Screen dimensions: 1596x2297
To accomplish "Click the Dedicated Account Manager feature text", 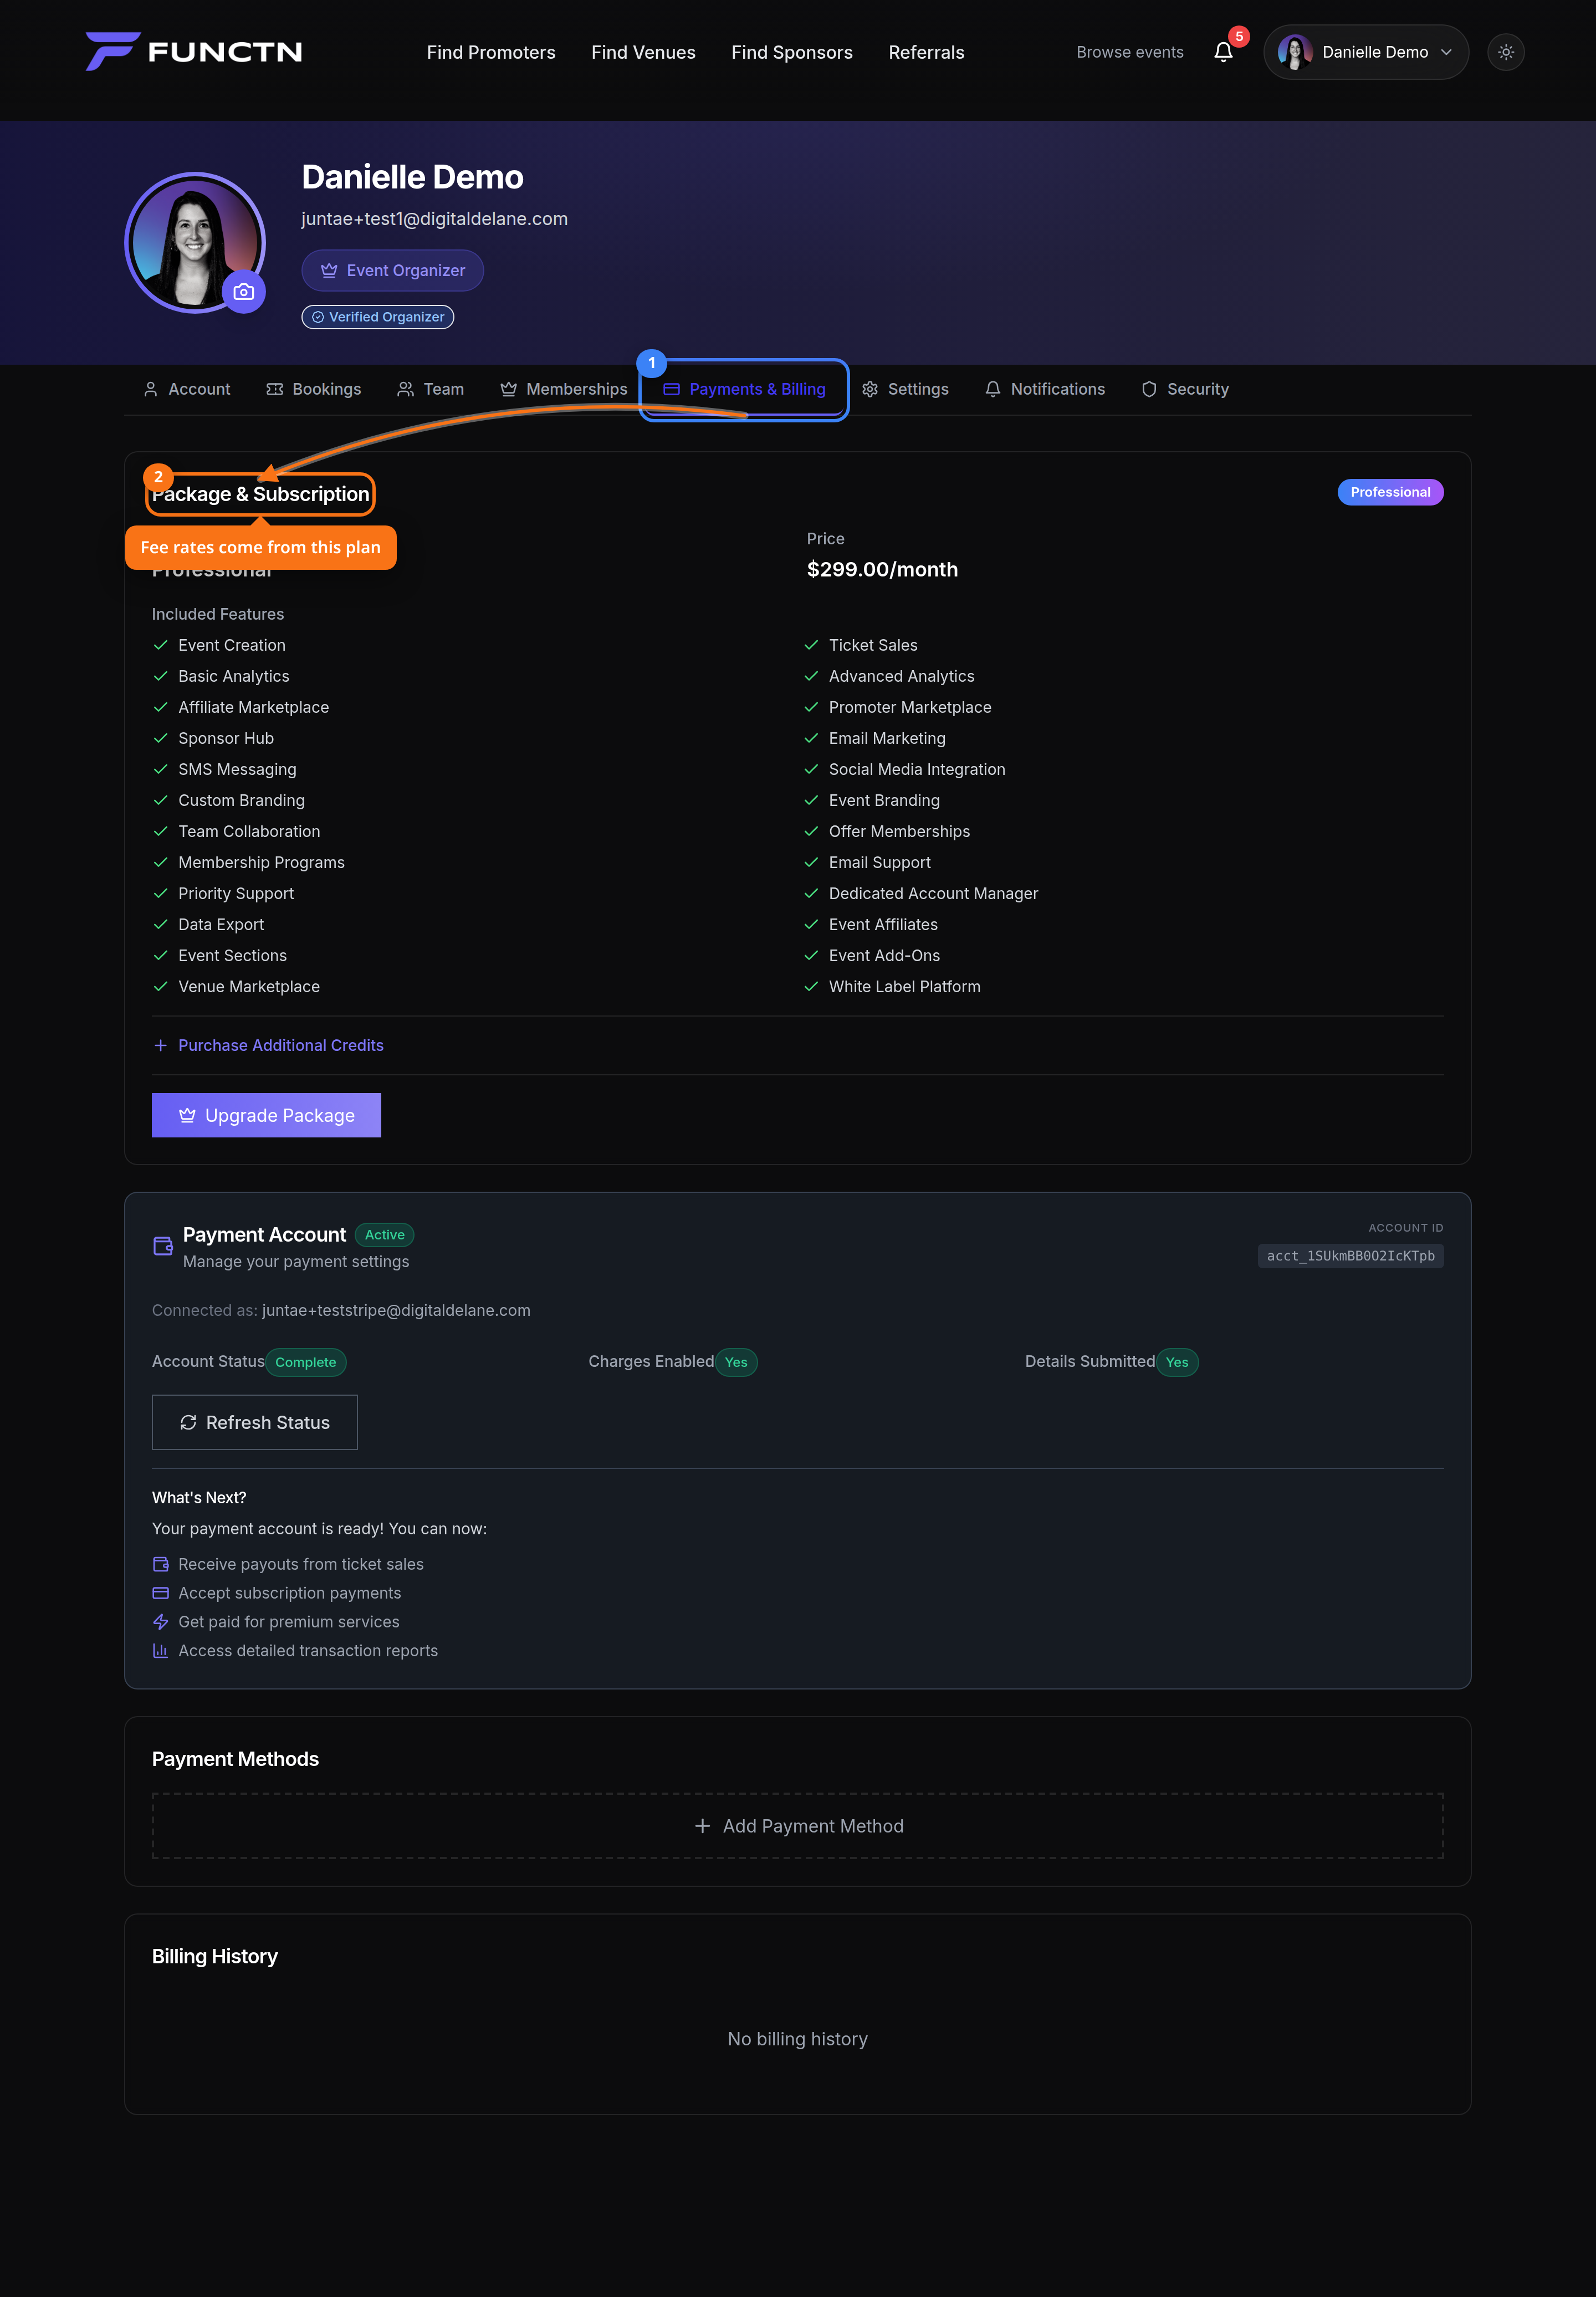I will point(933,894).
